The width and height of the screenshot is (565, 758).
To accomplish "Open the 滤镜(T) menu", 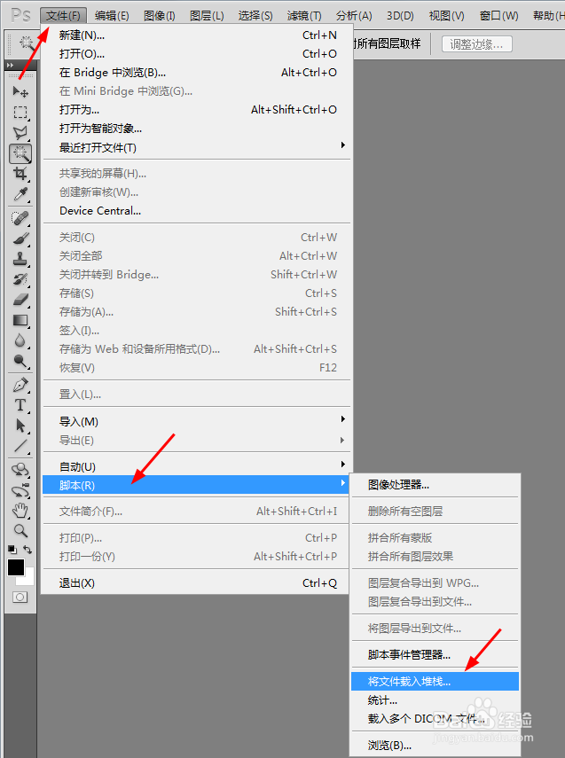I will [303, 15].
